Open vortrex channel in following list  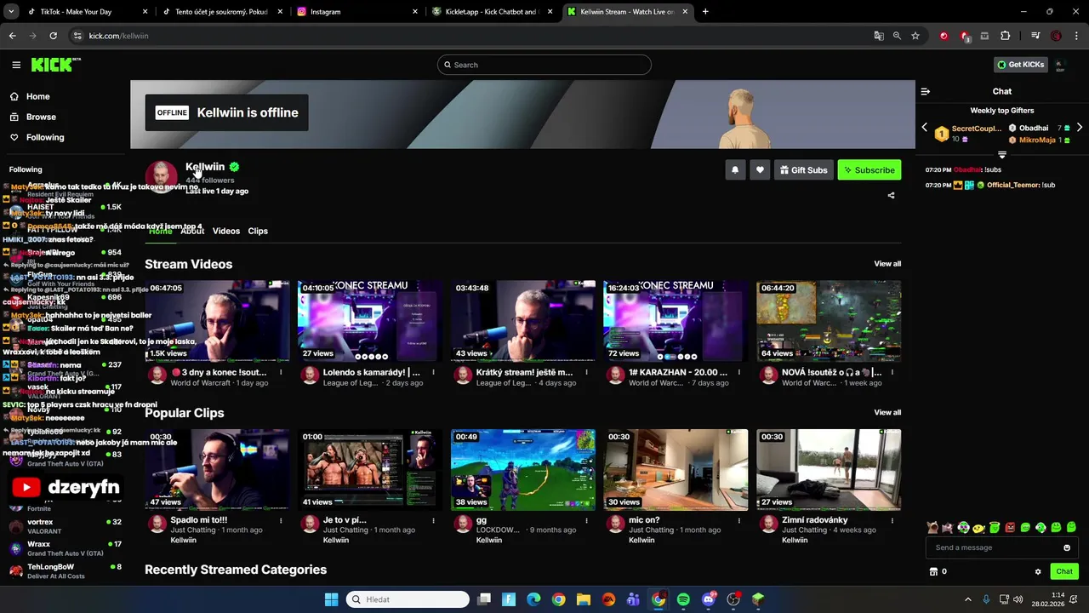[65, 526]
